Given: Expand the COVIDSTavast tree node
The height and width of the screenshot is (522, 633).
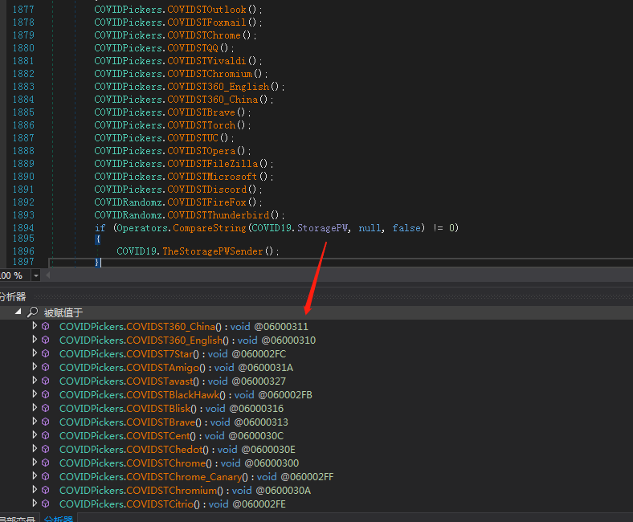Looking at the screenshot, I should pyautogui.click(x=35, y=381).
